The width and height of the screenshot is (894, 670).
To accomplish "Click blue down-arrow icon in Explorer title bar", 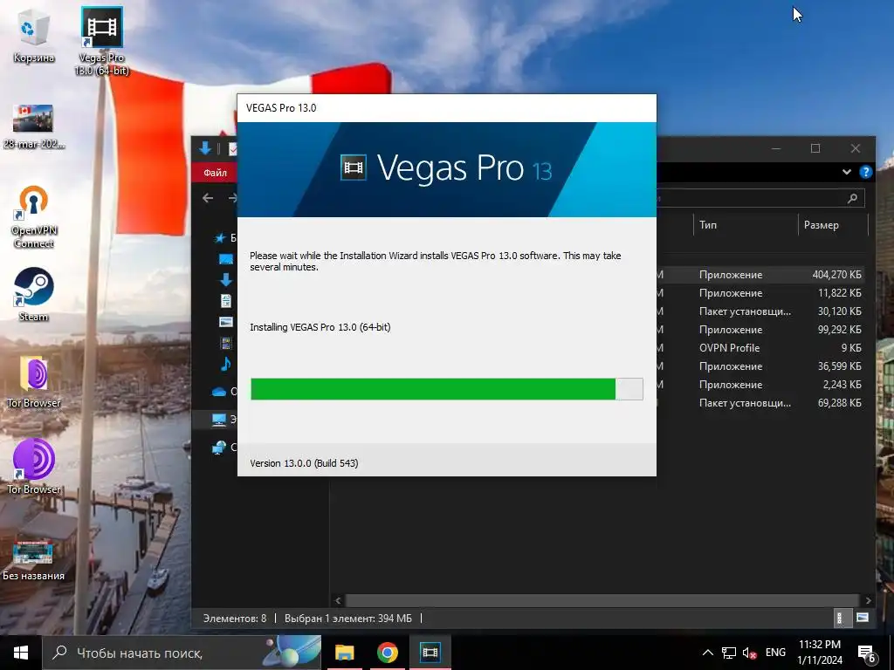I will pos(205,148).
